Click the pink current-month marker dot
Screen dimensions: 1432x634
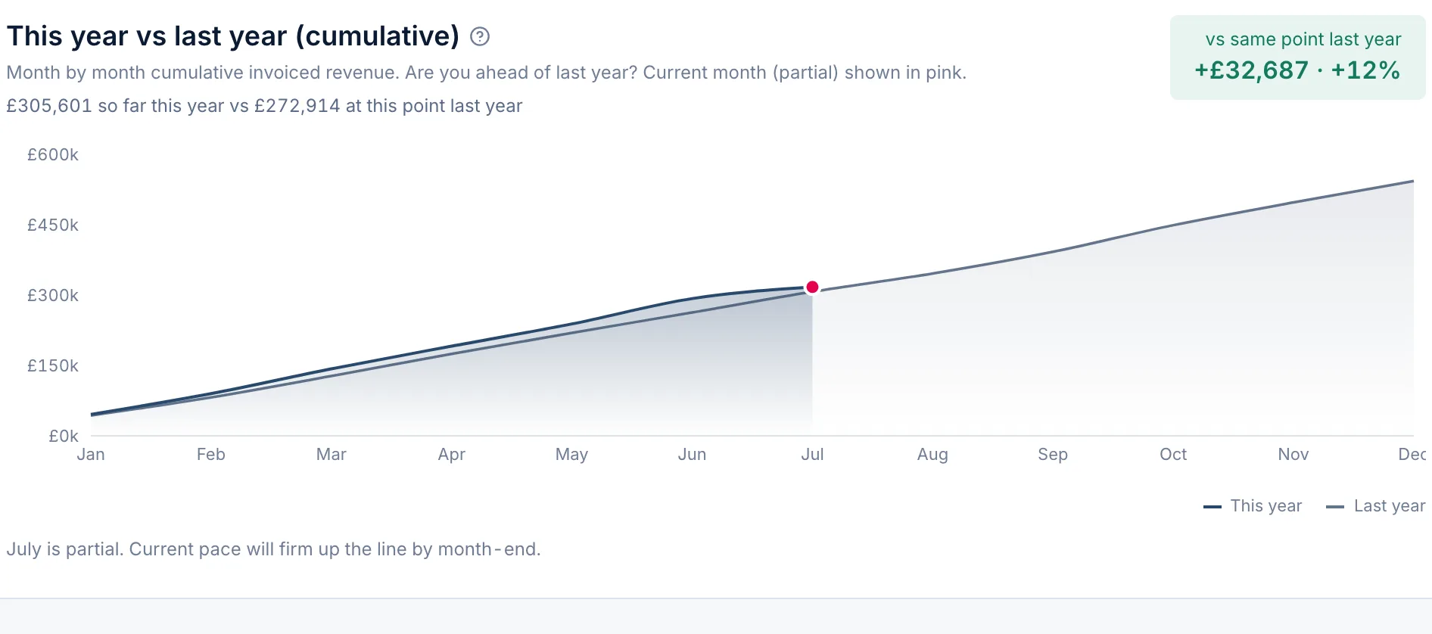812,287
